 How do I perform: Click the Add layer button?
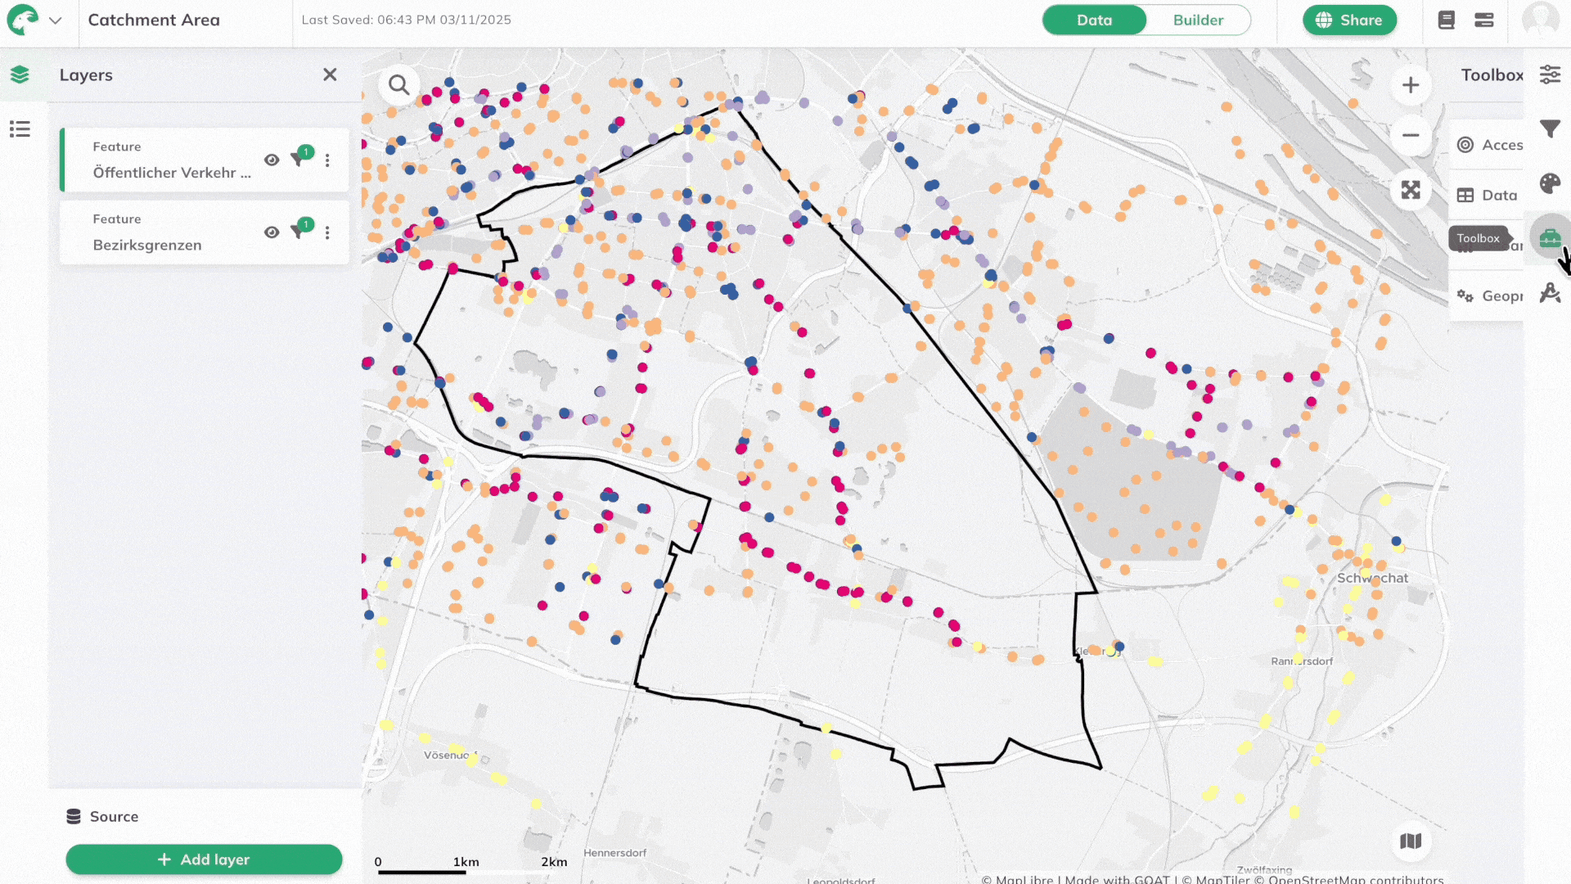click(x=204, y=859)
